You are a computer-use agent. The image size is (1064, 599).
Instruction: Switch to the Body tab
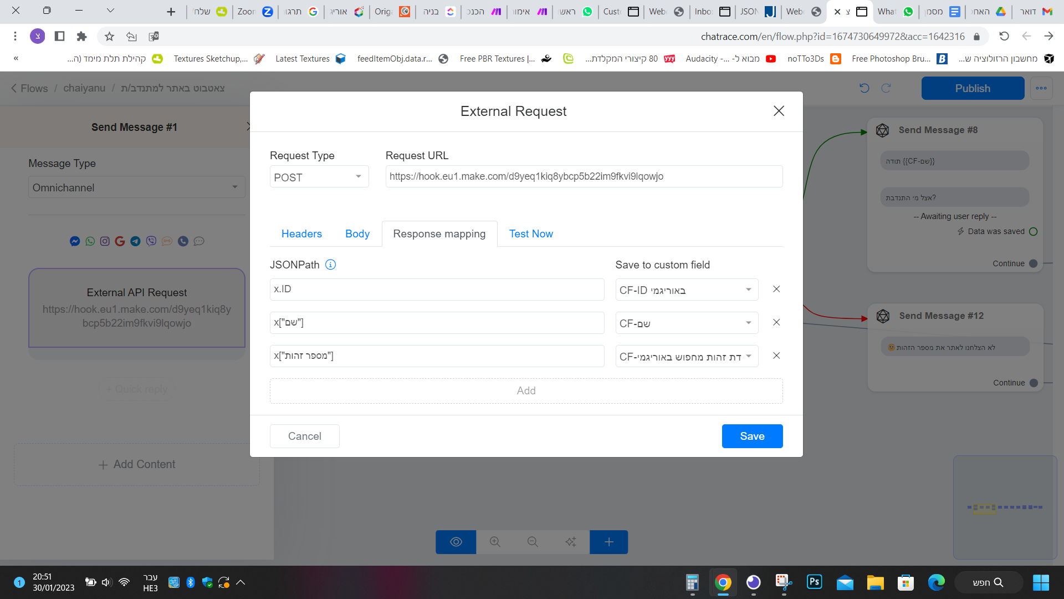(x=357, y=233)
